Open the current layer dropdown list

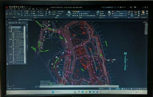tap(81, 12)
